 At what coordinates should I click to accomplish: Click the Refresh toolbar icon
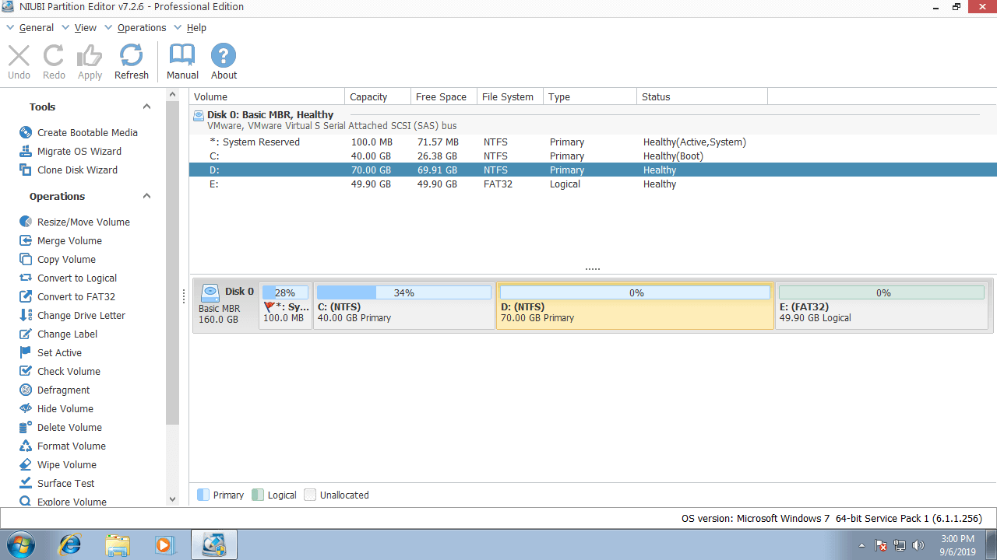tap(131, 56)
